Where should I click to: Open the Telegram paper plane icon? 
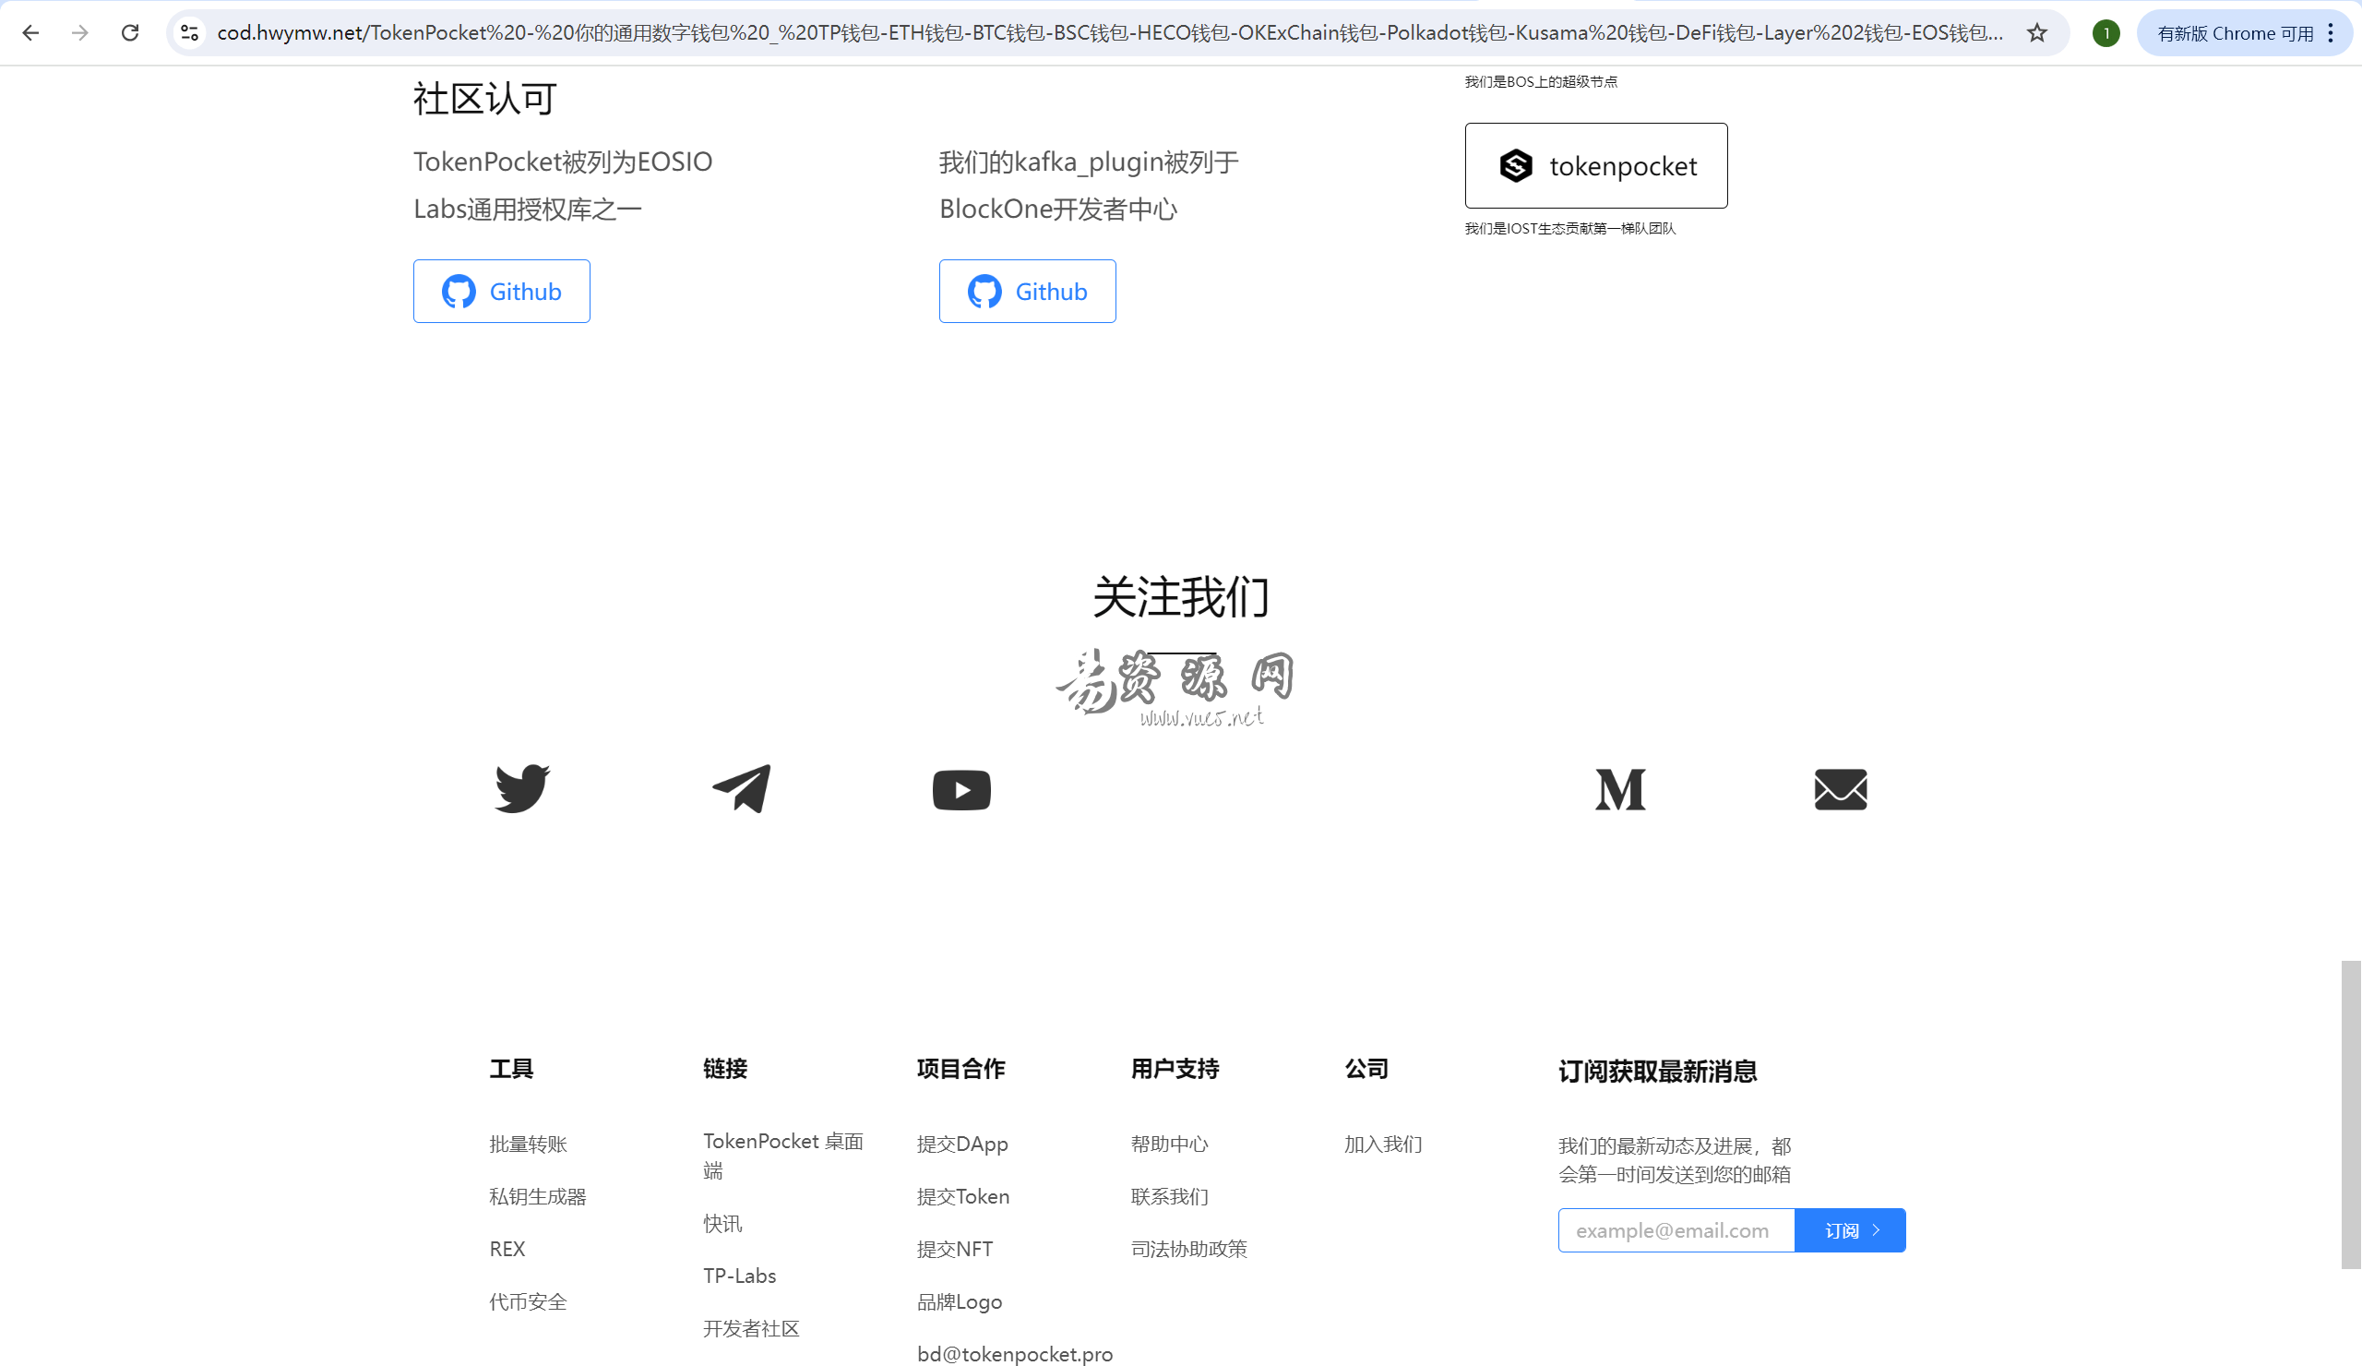(742, 788)
